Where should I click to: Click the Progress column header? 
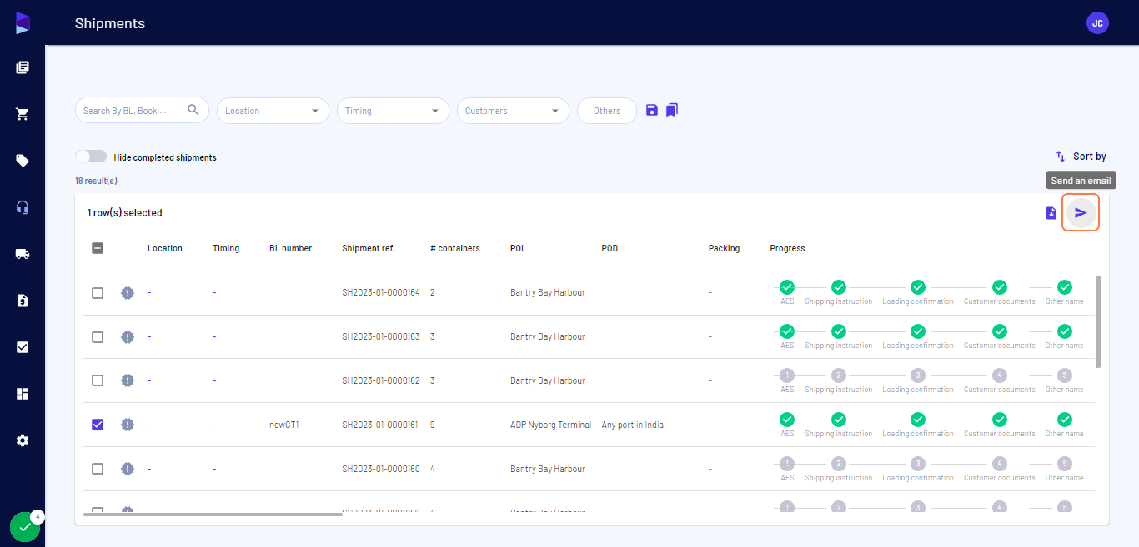coord(787,248)
